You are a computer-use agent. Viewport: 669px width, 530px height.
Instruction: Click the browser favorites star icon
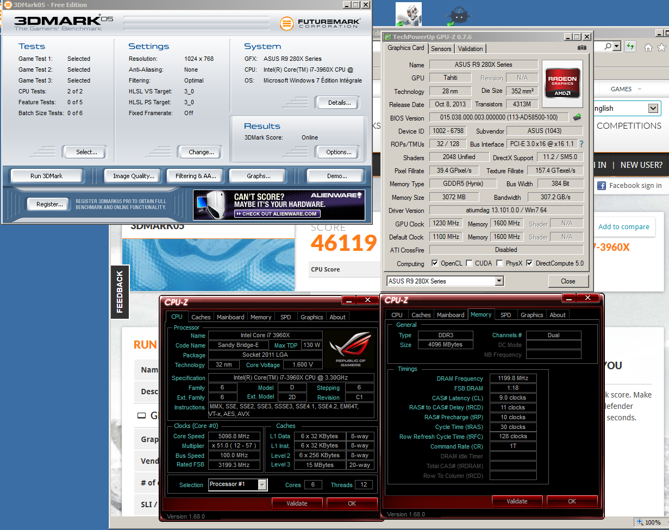point(662,47)
